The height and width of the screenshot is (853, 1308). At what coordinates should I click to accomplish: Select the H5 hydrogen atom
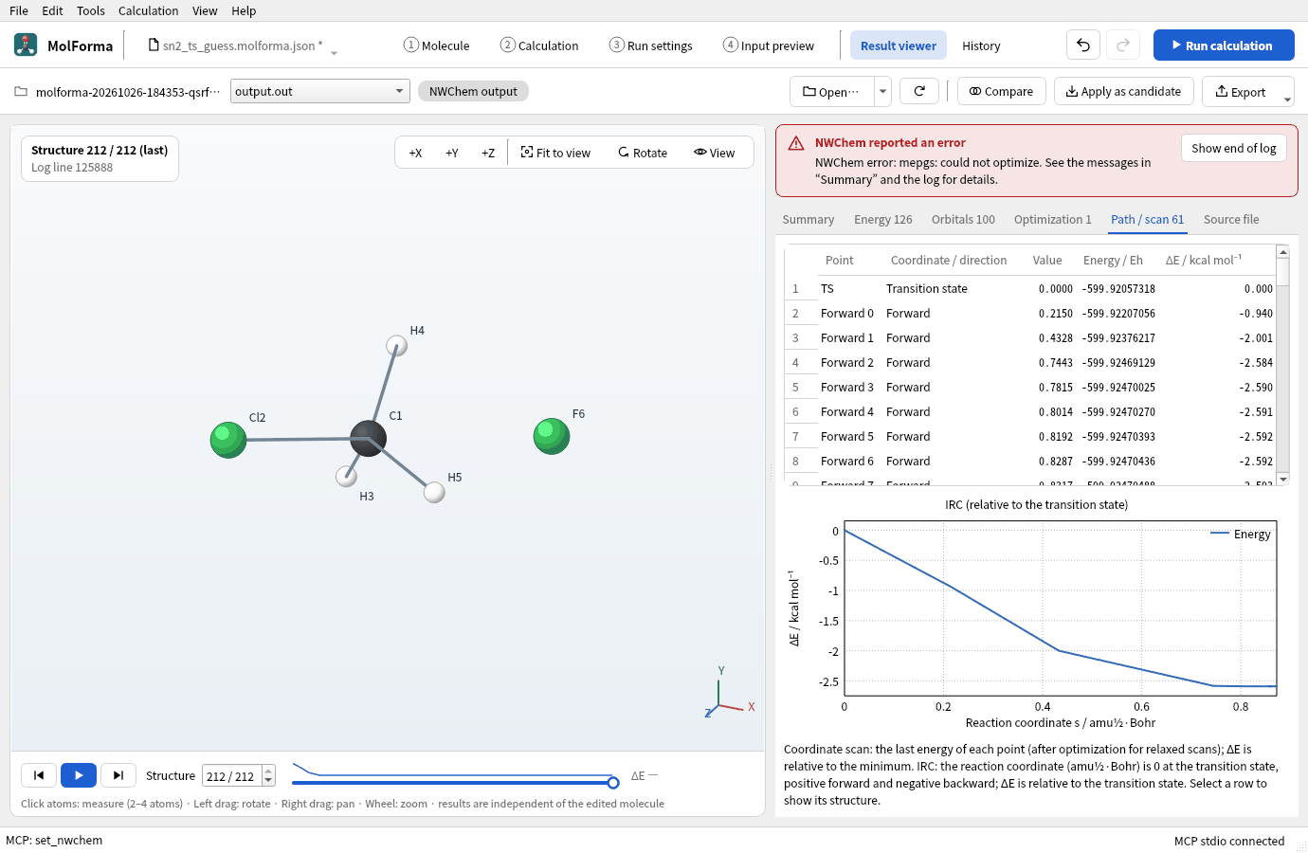pyautogui.click(x=434, y=492)
